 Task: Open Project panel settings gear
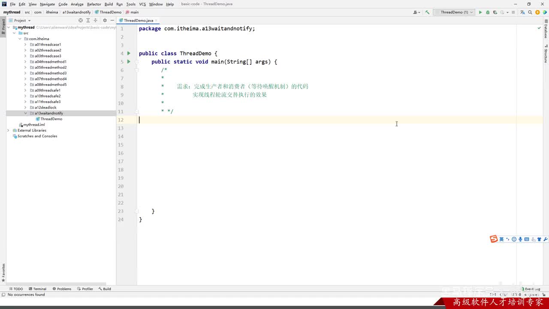[105, 21]
